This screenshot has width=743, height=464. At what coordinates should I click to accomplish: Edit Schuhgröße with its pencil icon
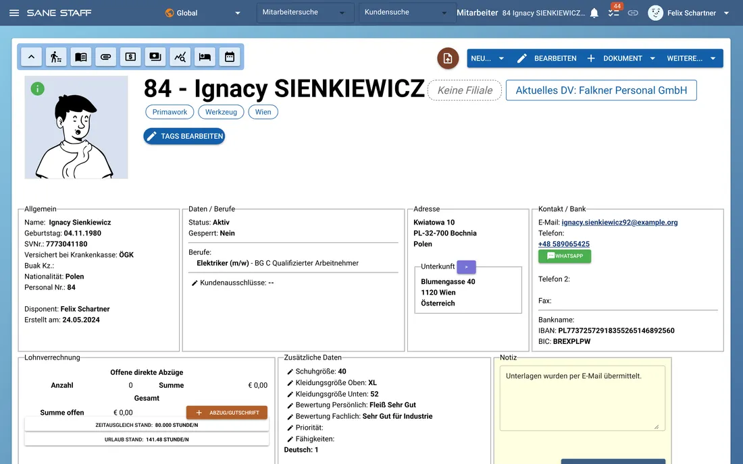click(x=290, y=372)
